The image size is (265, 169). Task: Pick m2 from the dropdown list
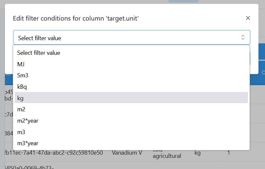[131, 109]
